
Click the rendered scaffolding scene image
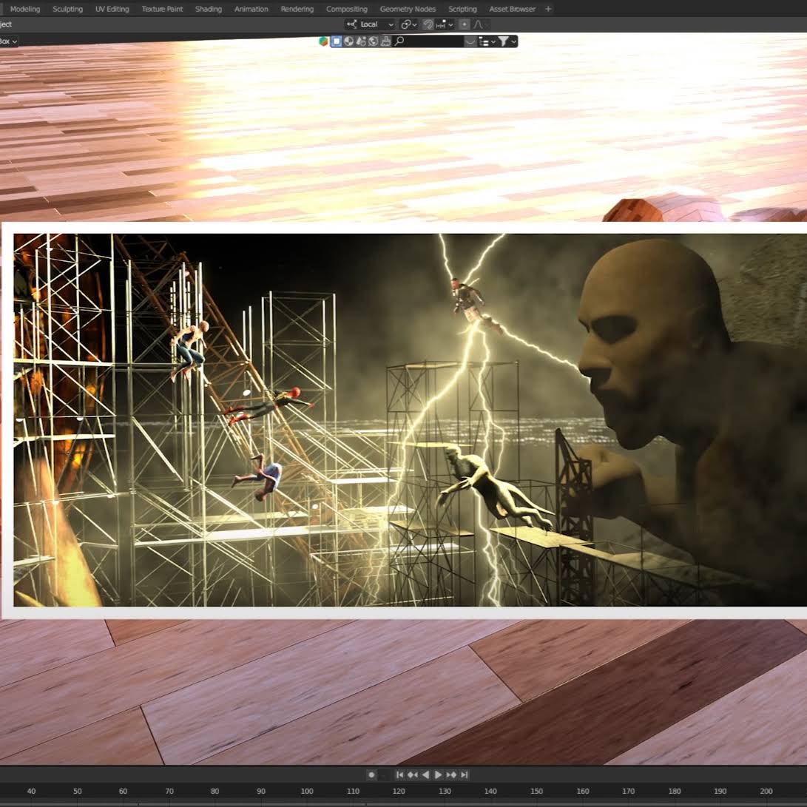point(411,420)
